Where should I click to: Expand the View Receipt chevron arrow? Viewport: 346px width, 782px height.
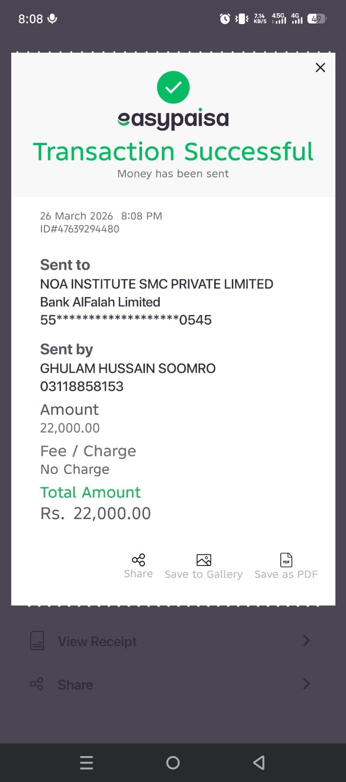pyautogui.click(x=306, y=640)
